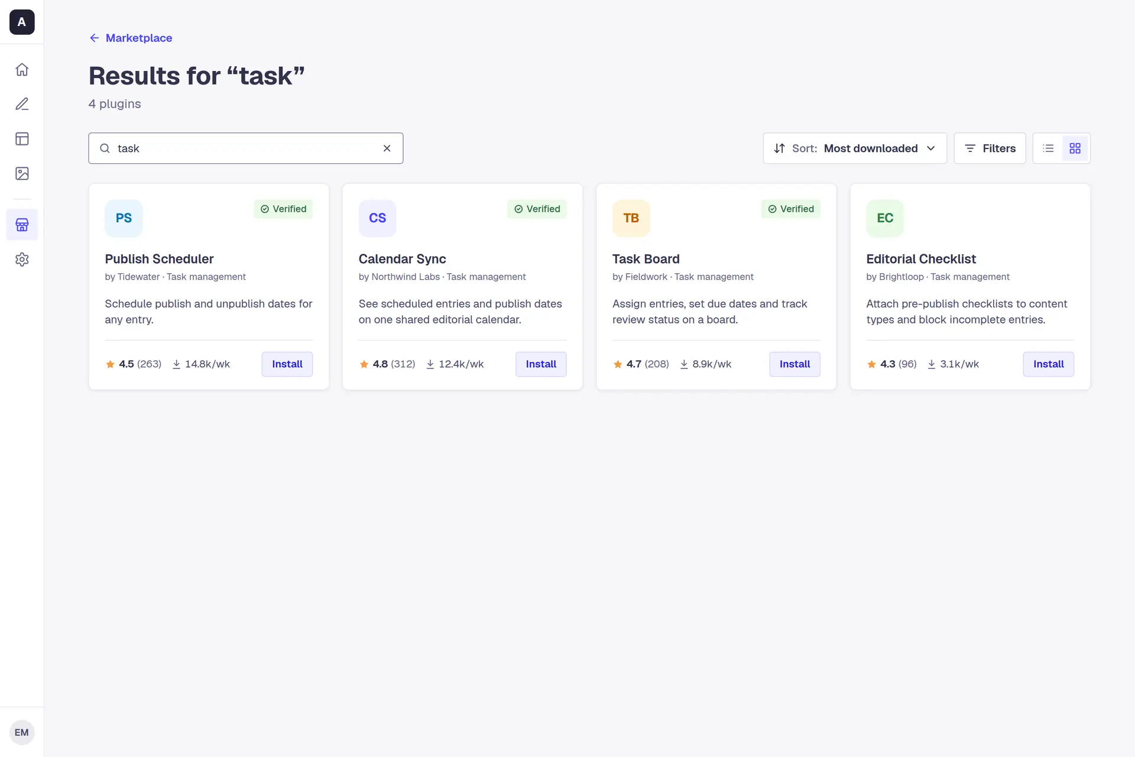Install the Publish Scheduler plugin
The image size is (1135, 757).
point(287,364)
